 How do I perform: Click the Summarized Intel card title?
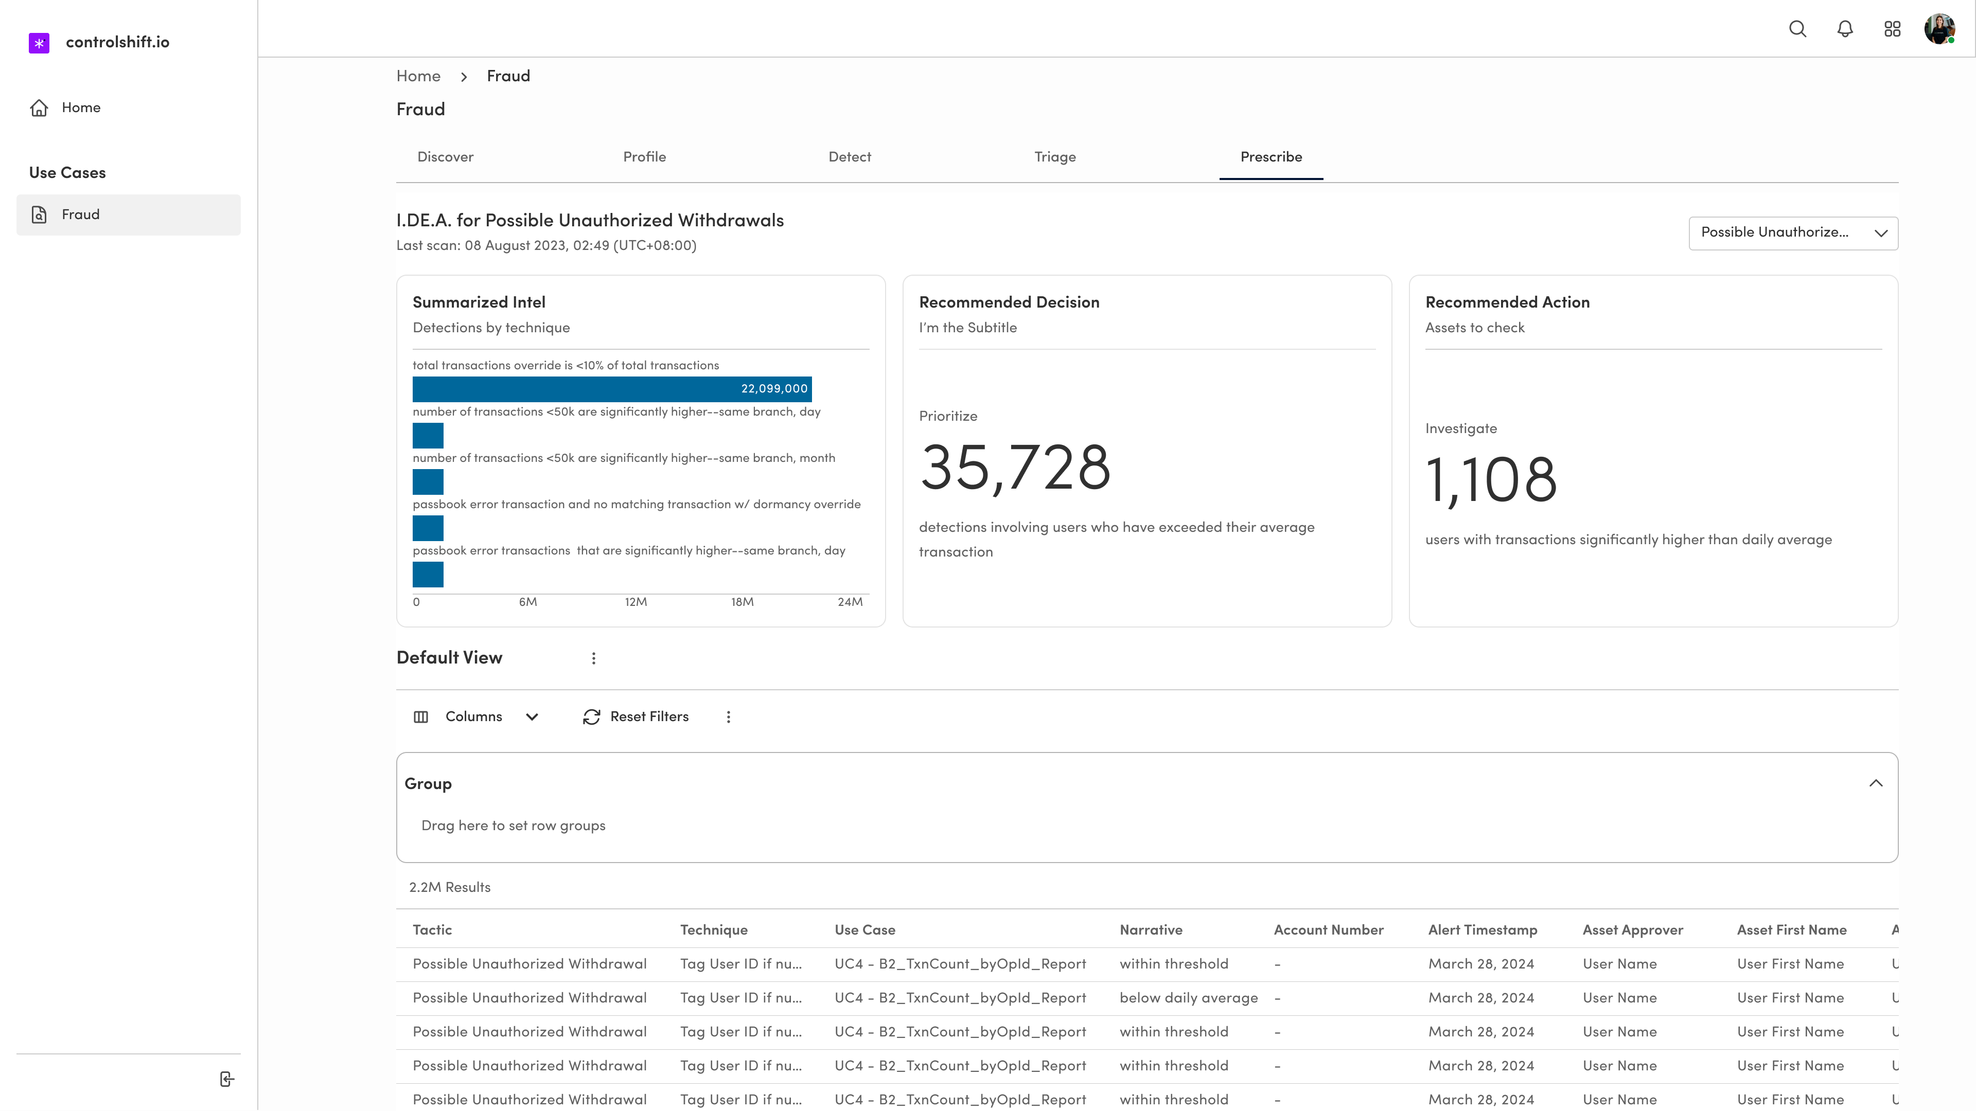[x=479, y=303]
